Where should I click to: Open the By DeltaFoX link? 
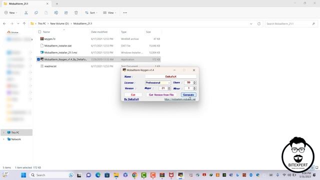pyautogui.click(x=131, y=99)
